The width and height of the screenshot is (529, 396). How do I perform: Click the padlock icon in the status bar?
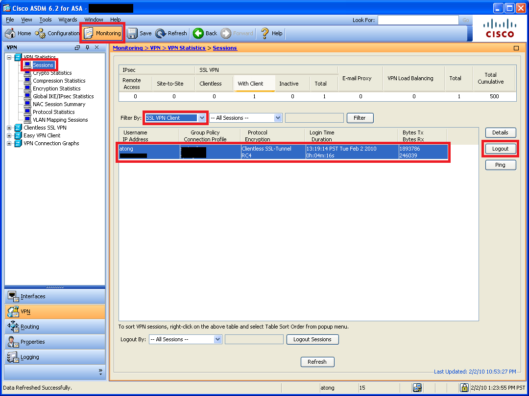pos(464,387)
